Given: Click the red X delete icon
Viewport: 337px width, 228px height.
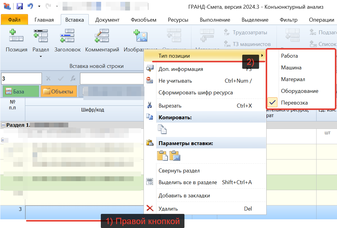Looking at the screenshot, I should (x=150, y=208).
